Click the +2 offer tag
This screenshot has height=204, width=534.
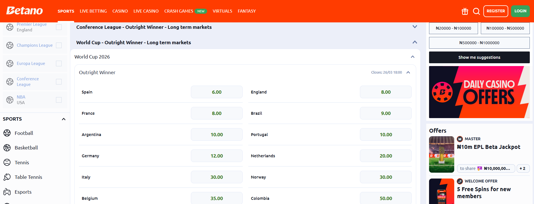point(523,168)
